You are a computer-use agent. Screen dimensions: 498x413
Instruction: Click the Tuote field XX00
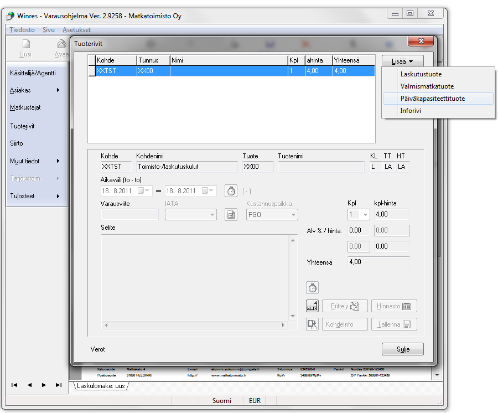pos(258,167)
